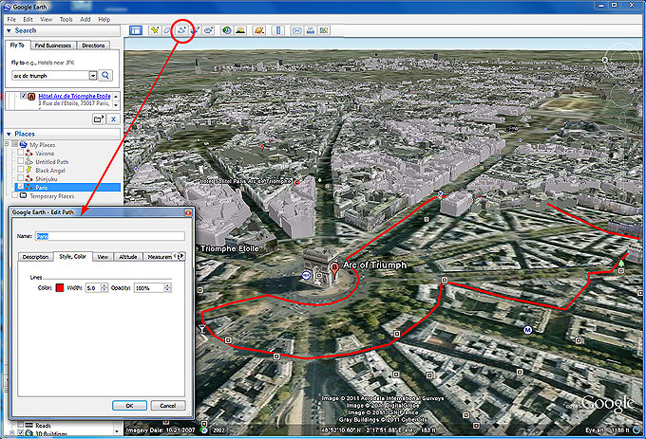
Task: Click the My Places globe icon
Action: 24,145
